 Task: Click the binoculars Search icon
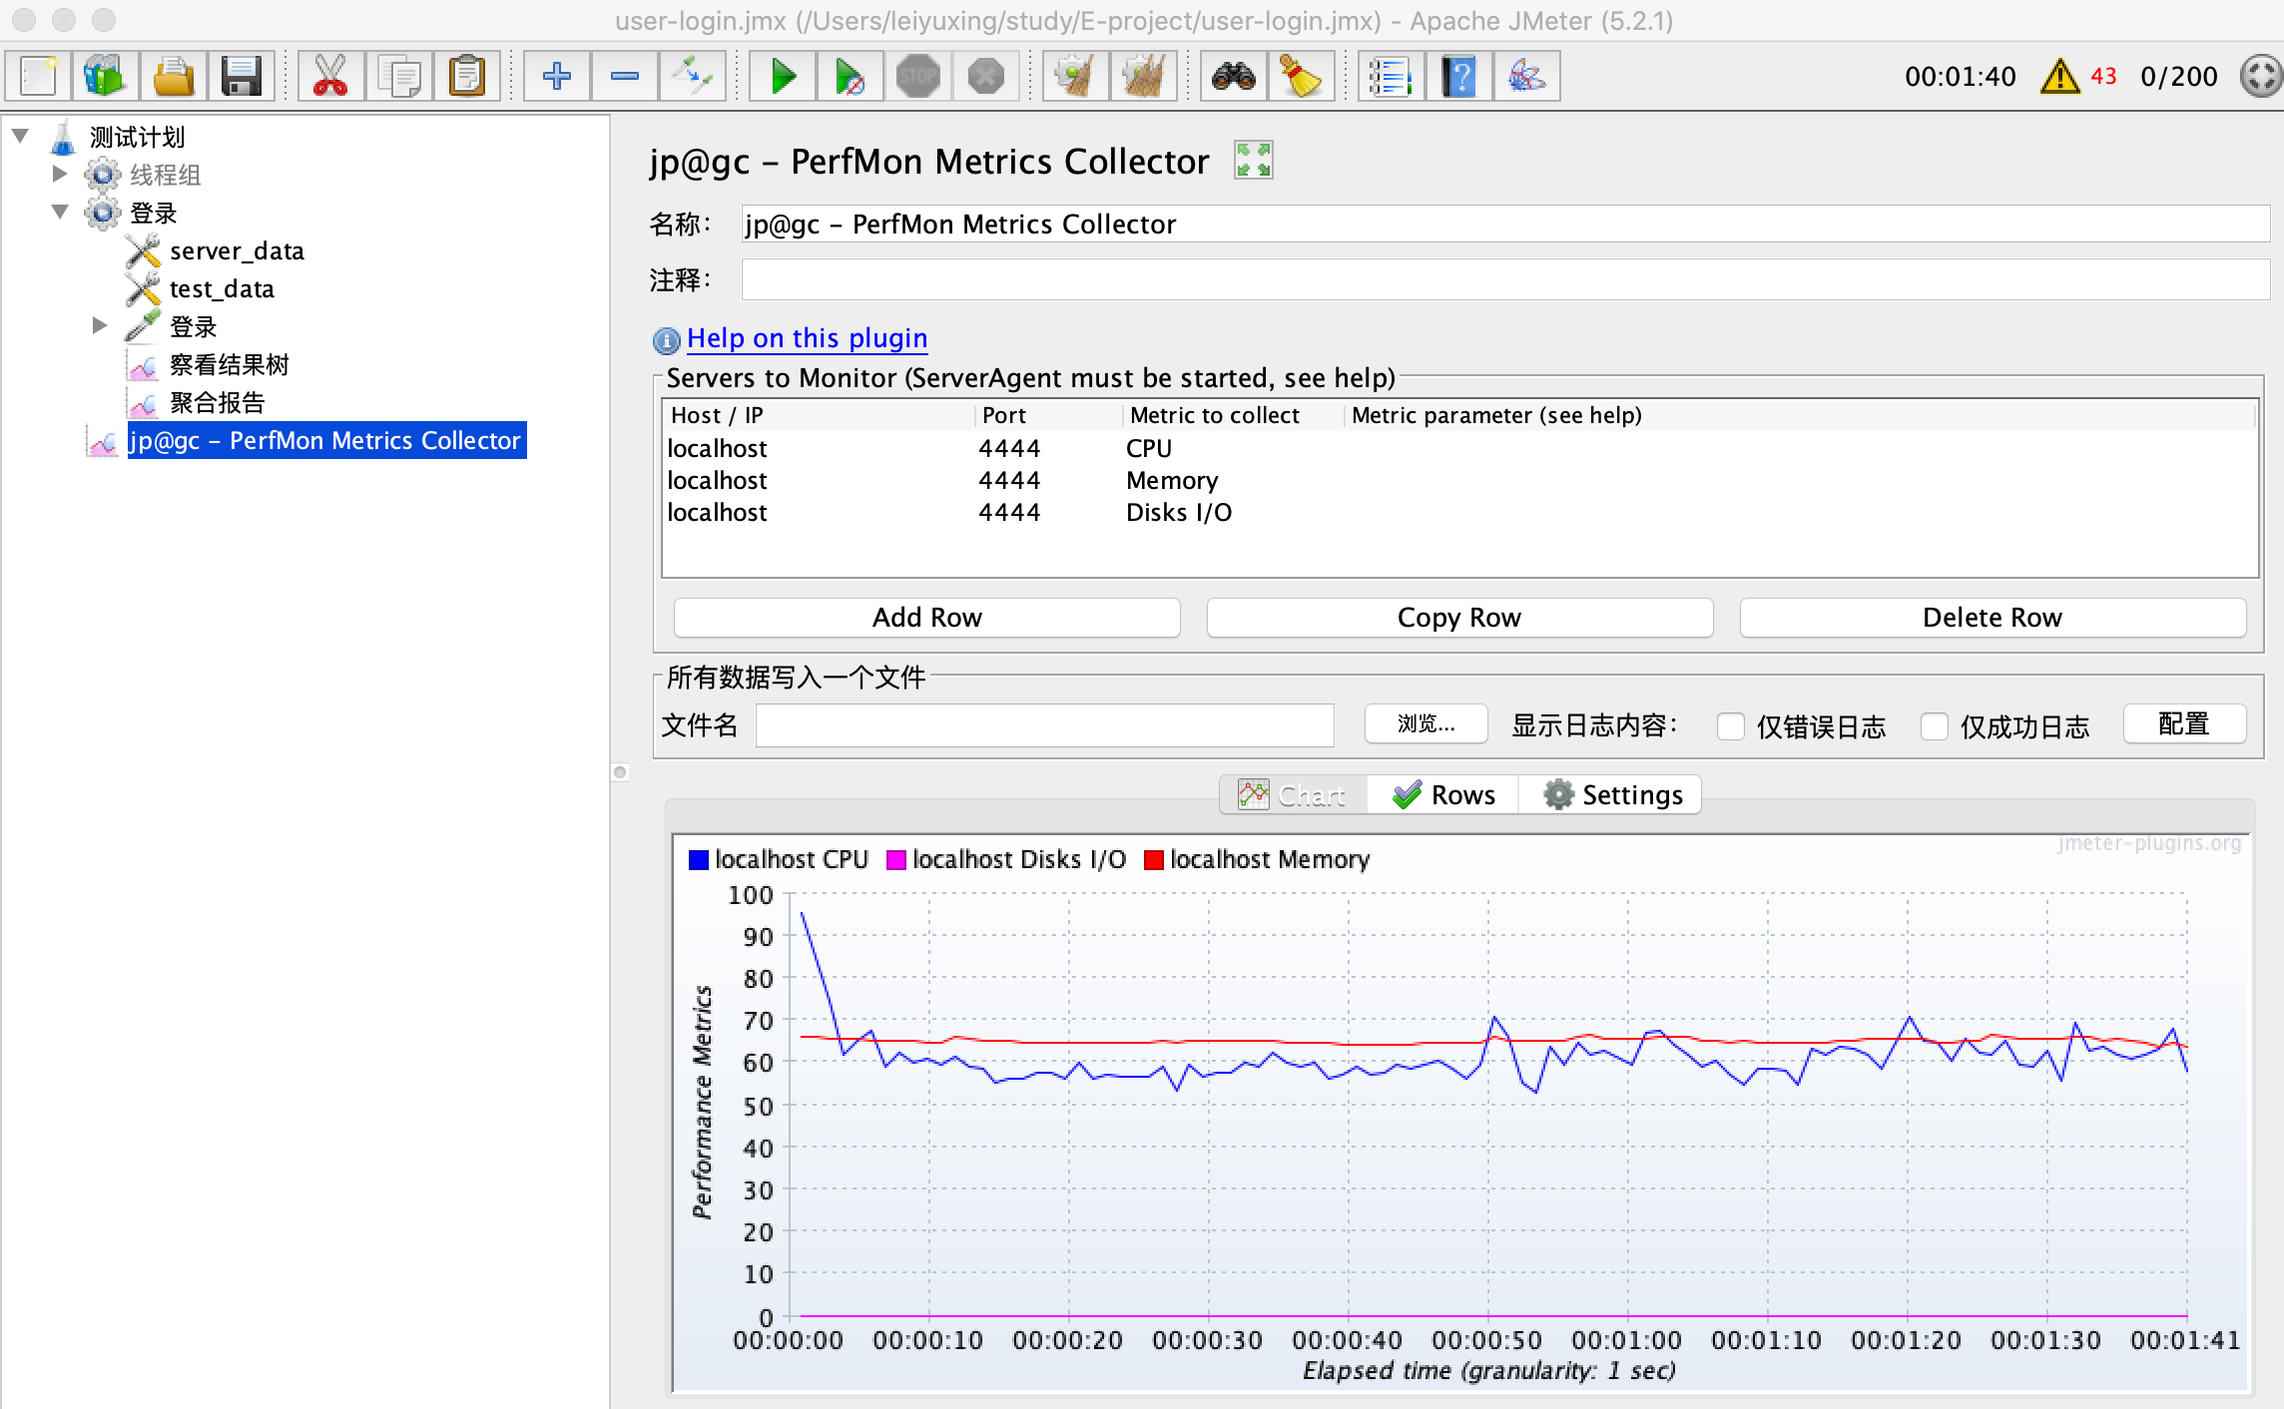point(1233,77)
